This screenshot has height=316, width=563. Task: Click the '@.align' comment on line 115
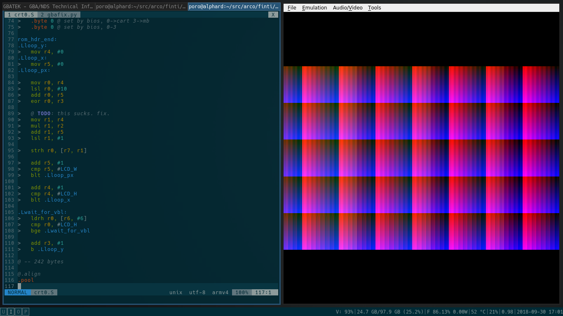(29, 274)
